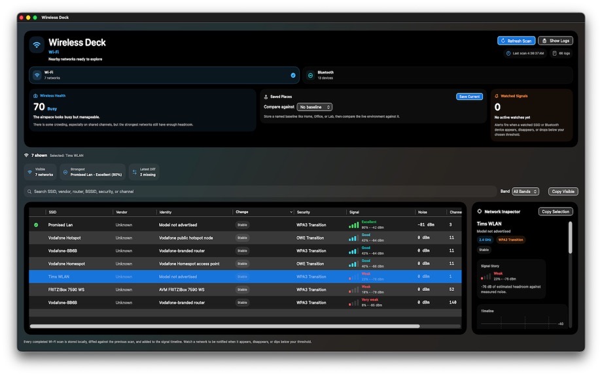Click the arrows icon in Latest Diff chip

tap(135, 172)
